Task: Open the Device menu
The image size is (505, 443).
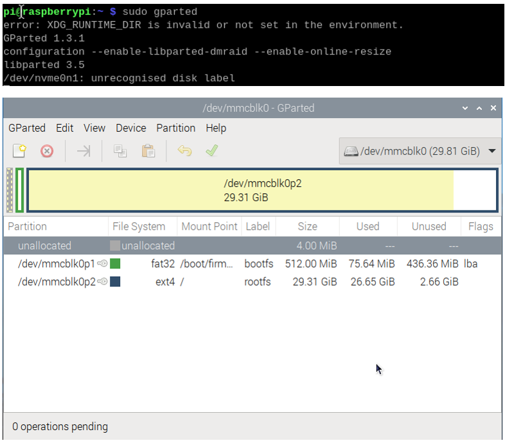Action: point(131,128)
